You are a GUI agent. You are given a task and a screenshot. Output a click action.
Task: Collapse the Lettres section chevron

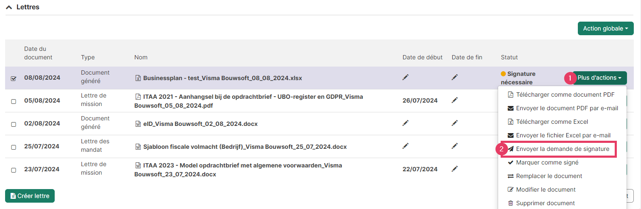click(x=9, y=7)
